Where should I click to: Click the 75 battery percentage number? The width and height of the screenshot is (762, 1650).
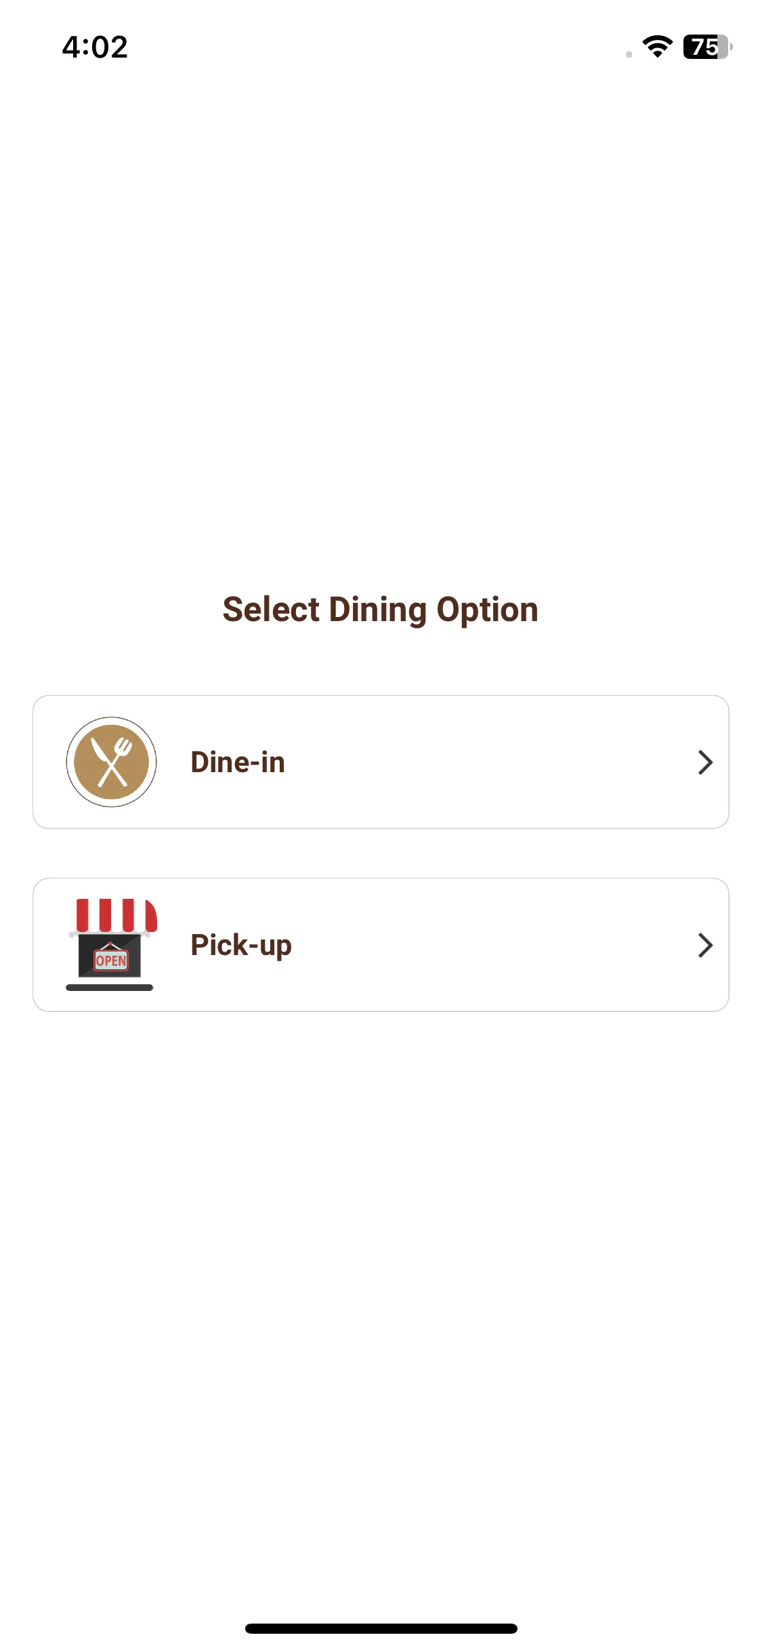tap(704, 47)
